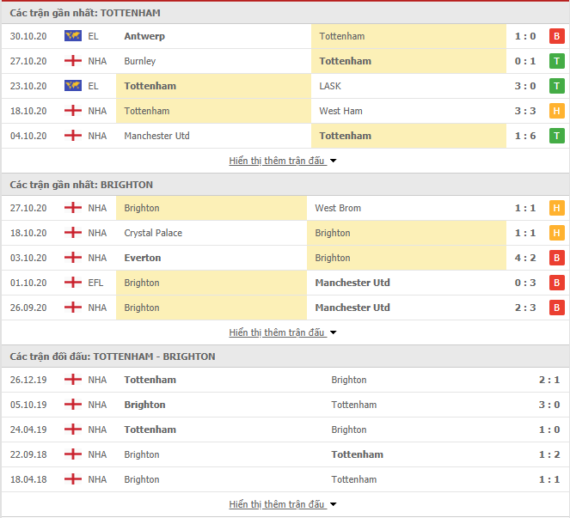Expand more Brighton recent matches link
The width and height of the screenshot is (570, 518).
283,332
